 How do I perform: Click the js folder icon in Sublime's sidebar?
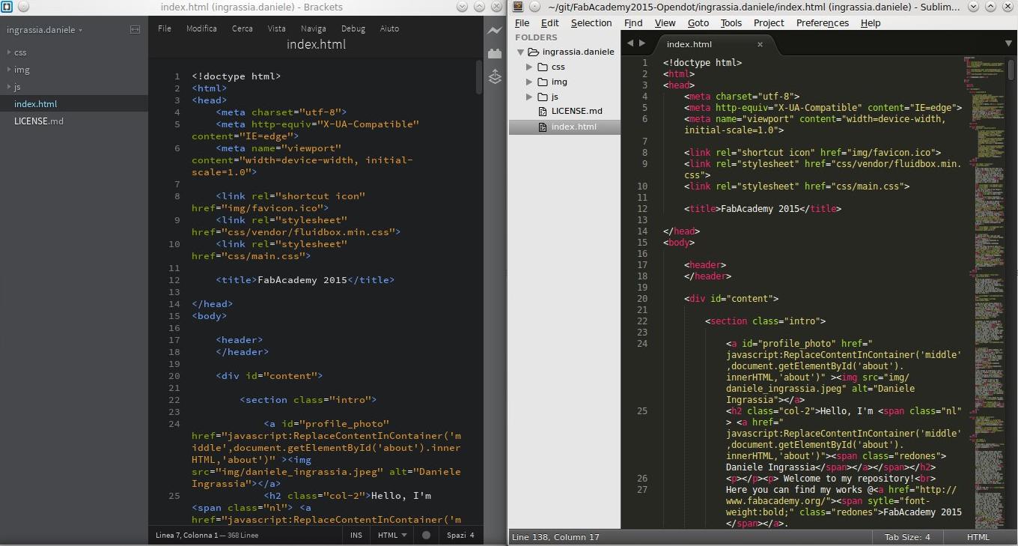click(x=543, y=97)
